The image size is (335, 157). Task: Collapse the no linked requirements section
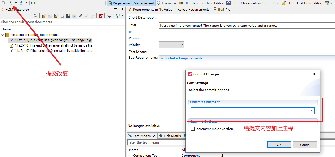coord(162,58)
